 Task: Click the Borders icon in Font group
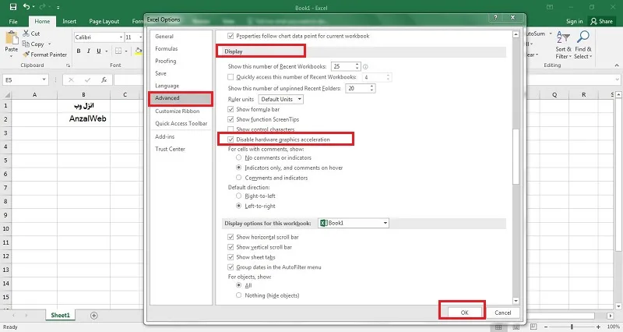click(x=118, y=51)
